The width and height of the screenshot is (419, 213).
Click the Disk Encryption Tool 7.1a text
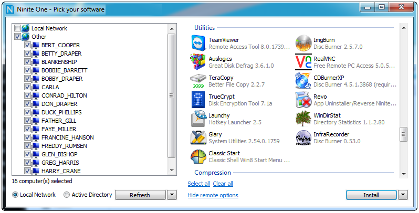point(240,103)
